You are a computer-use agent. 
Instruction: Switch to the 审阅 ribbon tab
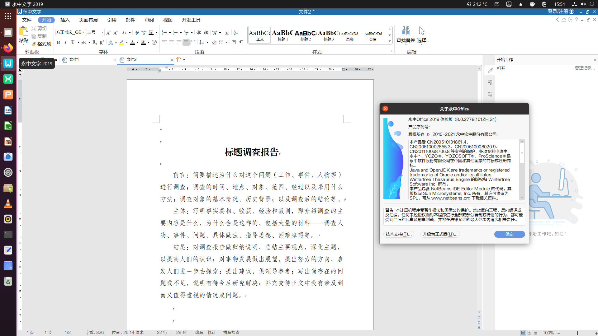tap(149, 20)
